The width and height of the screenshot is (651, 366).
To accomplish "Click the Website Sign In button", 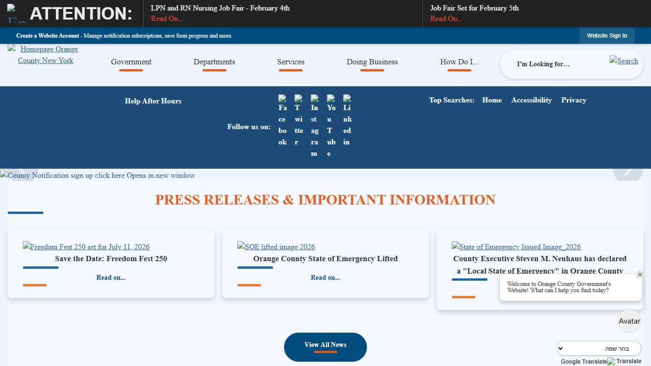I will point(607,36).
